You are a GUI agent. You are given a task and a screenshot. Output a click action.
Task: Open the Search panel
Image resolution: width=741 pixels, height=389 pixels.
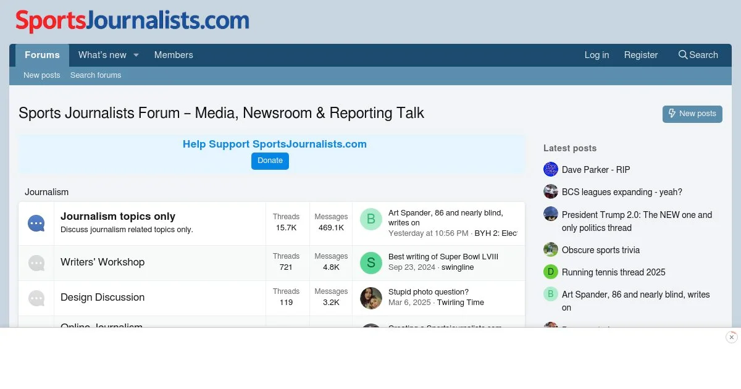(698, 55)
